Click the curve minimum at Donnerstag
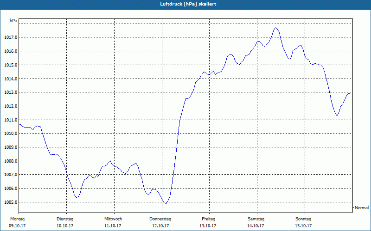Screen dimensions: 371x231 click(166, 204)
